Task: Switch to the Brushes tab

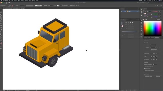Action: 145,38
